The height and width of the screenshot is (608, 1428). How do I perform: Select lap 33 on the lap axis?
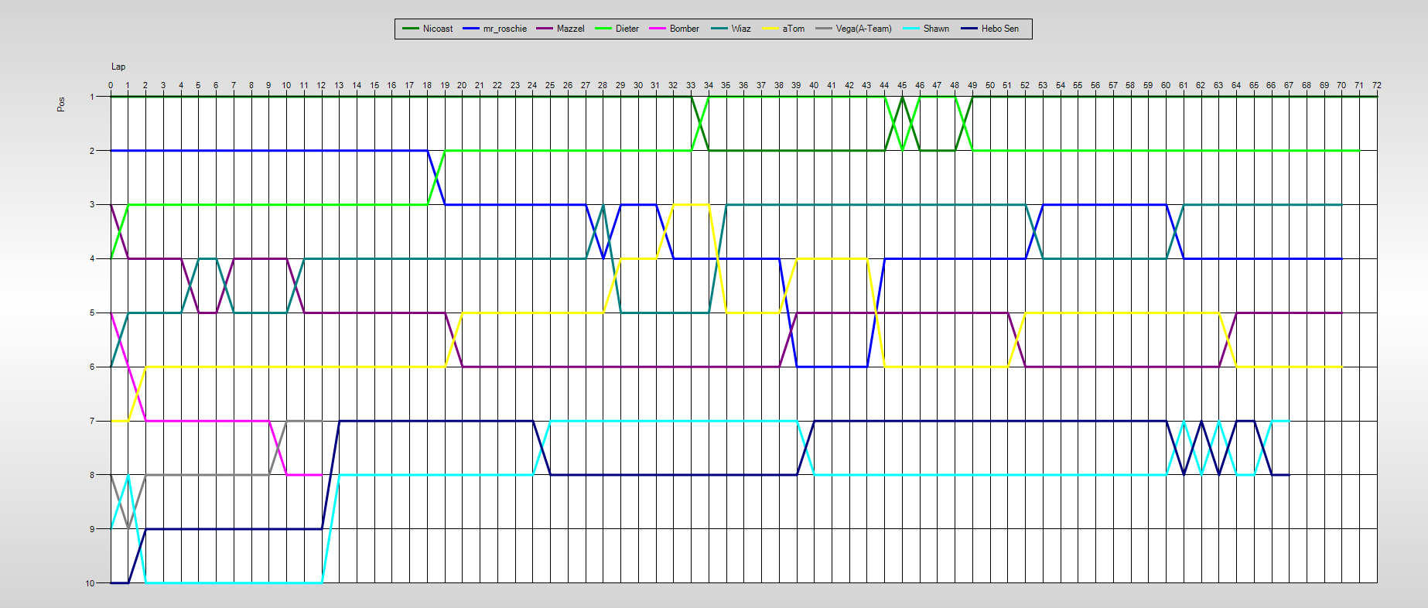click(691, 85)
